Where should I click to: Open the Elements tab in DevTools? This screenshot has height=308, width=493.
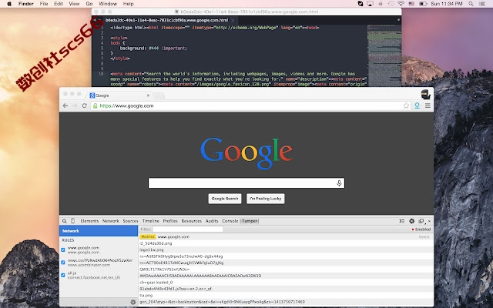pyautogui.click(x=89, y=221)
